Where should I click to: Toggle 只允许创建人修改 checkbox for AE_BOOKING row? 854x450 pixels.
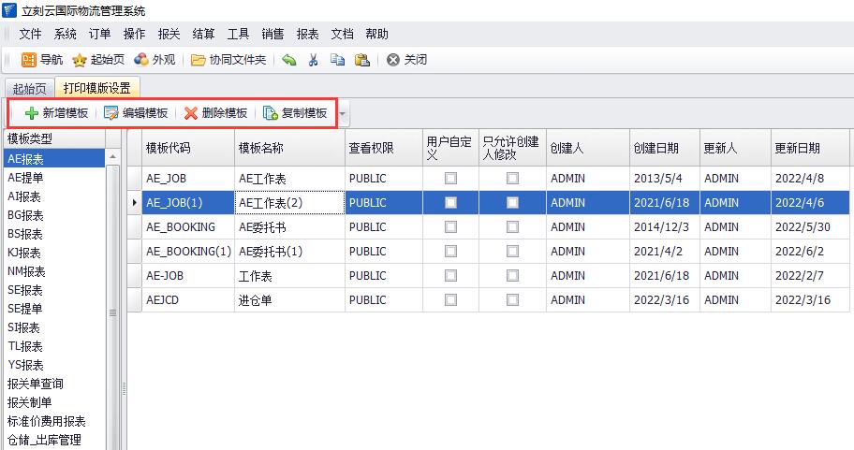pos(512,226)
